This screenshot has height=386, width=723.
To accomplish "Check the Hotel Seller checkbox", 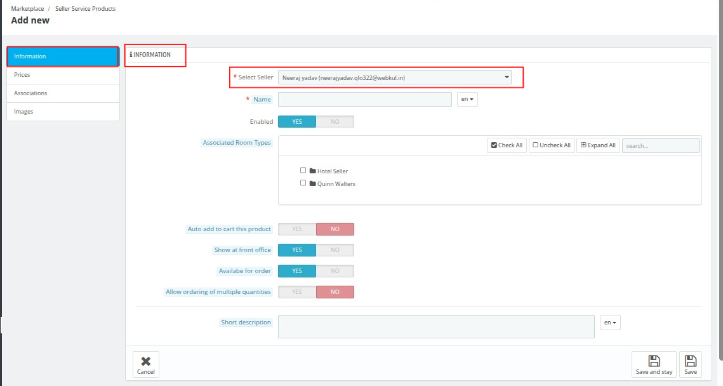I will 303,170.
